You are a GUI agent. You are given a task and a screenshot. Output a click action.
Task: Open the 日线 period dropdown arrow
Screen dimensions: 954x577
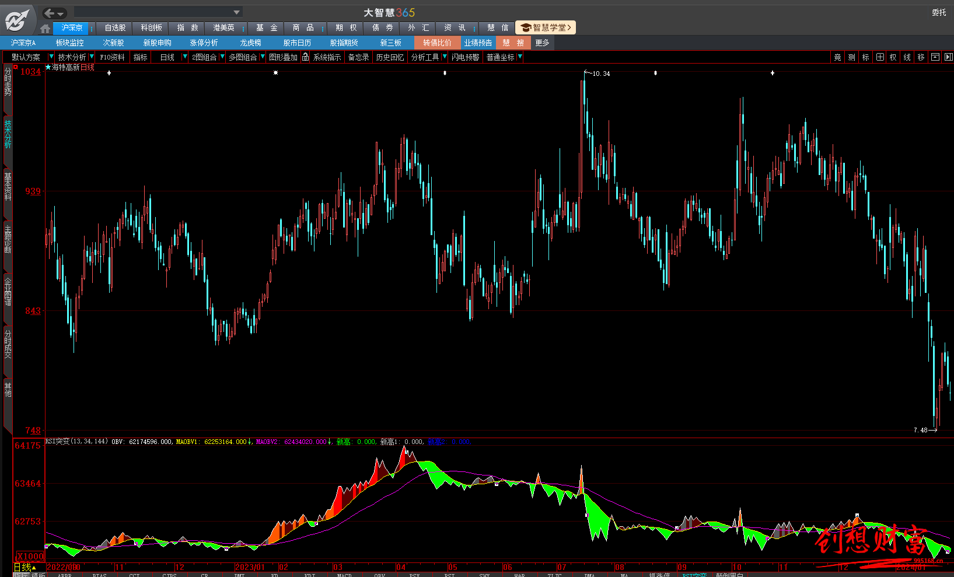click(185, 57)
